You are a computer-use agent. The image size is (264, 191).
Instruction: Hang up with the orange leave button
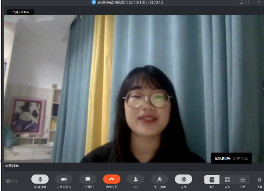pyautogui.click(x=112, y=179)
